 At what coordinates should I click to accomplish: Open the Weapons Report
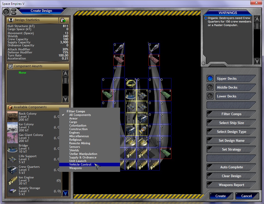coord(231,185)
